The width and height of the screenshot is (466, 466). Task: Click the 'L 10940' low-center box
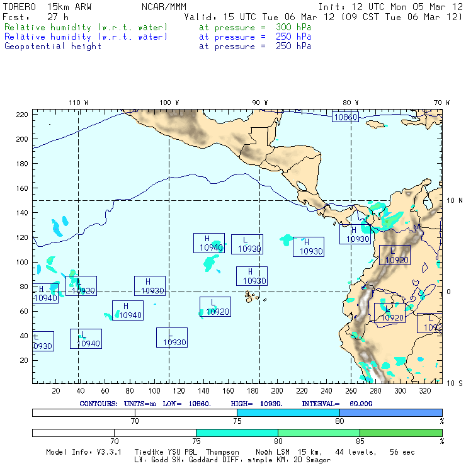(x=86, y=339)
